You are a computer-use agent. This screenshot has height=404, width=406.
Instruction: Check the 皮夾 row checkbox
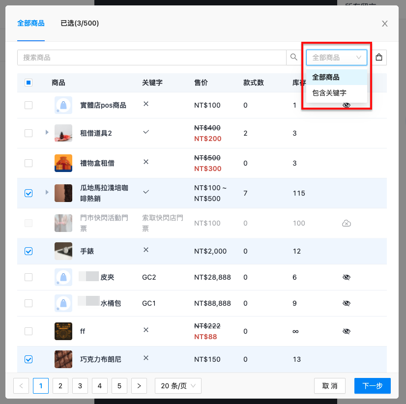point(29,277)
